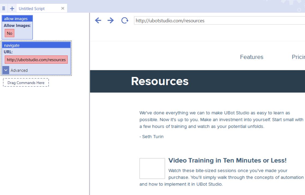This screenshot has height=195, width=305.
Task: Close the Untitled Script tab
Action: [x=63, y=8]
